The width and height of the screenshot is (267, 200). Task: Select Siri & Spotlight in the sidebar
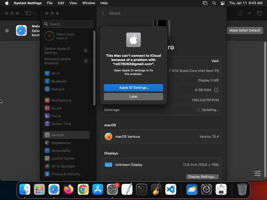pos(66,166)
